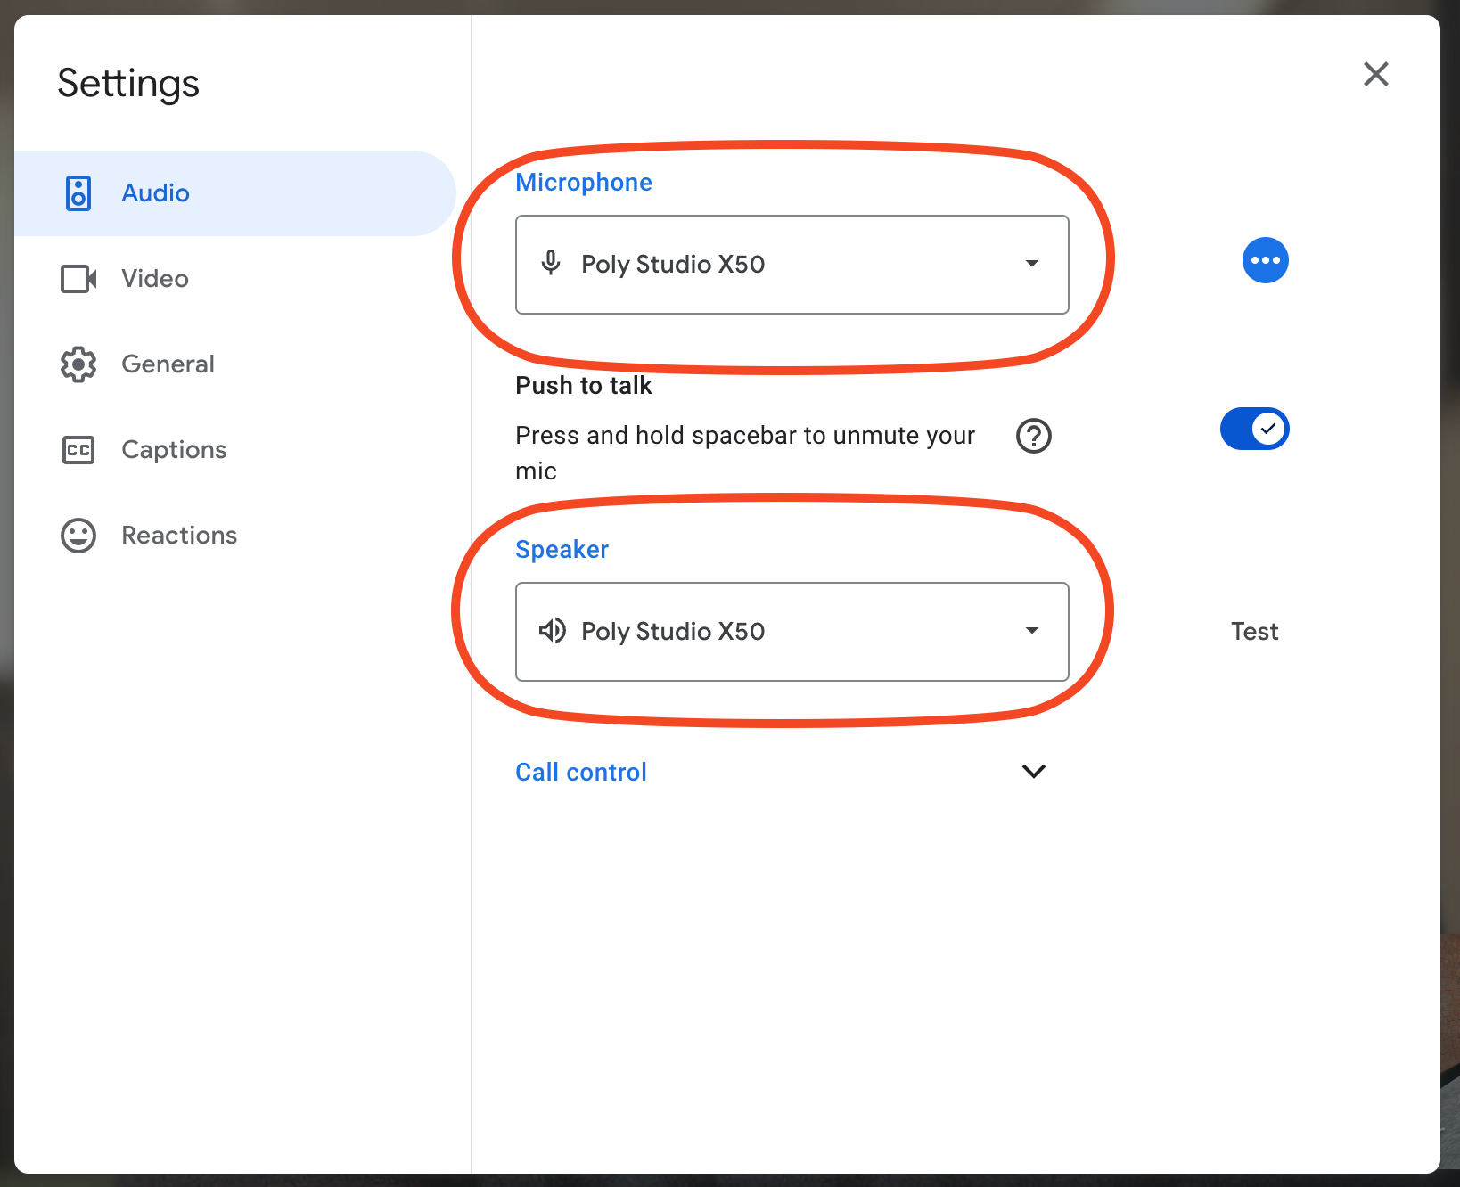Click the volume icon in Speaker field
The width and height of the screenshot is (1460, 1187).
[552, 631]
